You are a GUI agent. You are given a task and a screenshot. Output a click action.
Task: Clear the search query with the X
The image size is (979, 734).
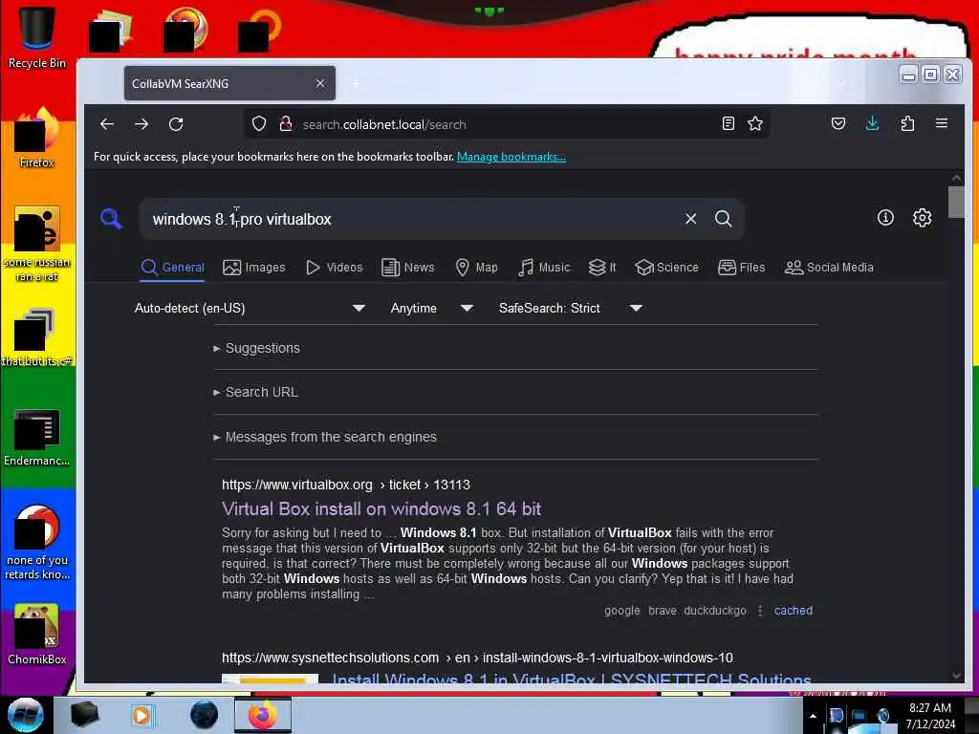pyautogui.click(x=690, y=219)
